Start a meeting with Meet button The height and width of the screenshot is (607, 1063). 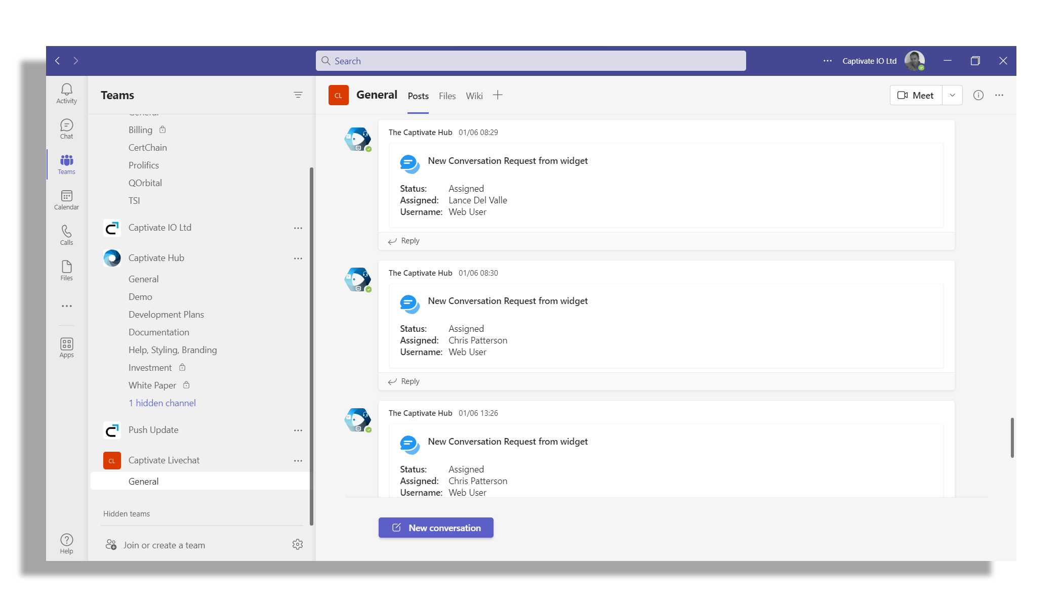916,95
